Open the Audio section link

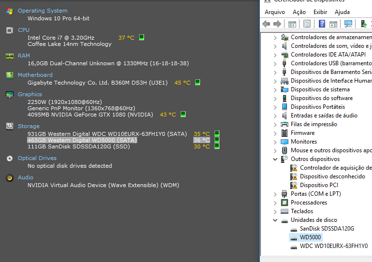click(26, 177)
